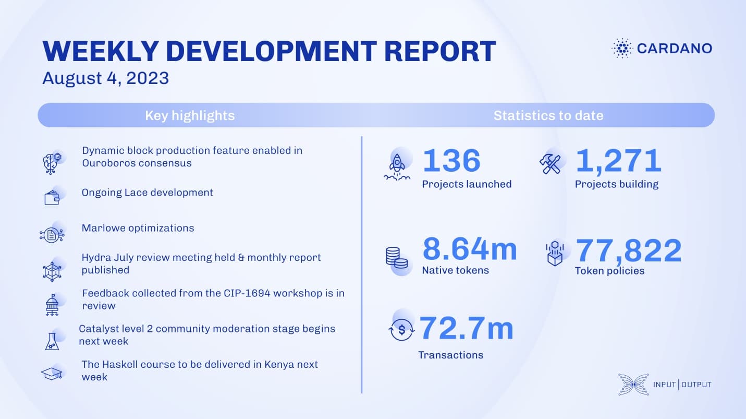Click the Ongoing Lace development text

click(x=148, y=193)
